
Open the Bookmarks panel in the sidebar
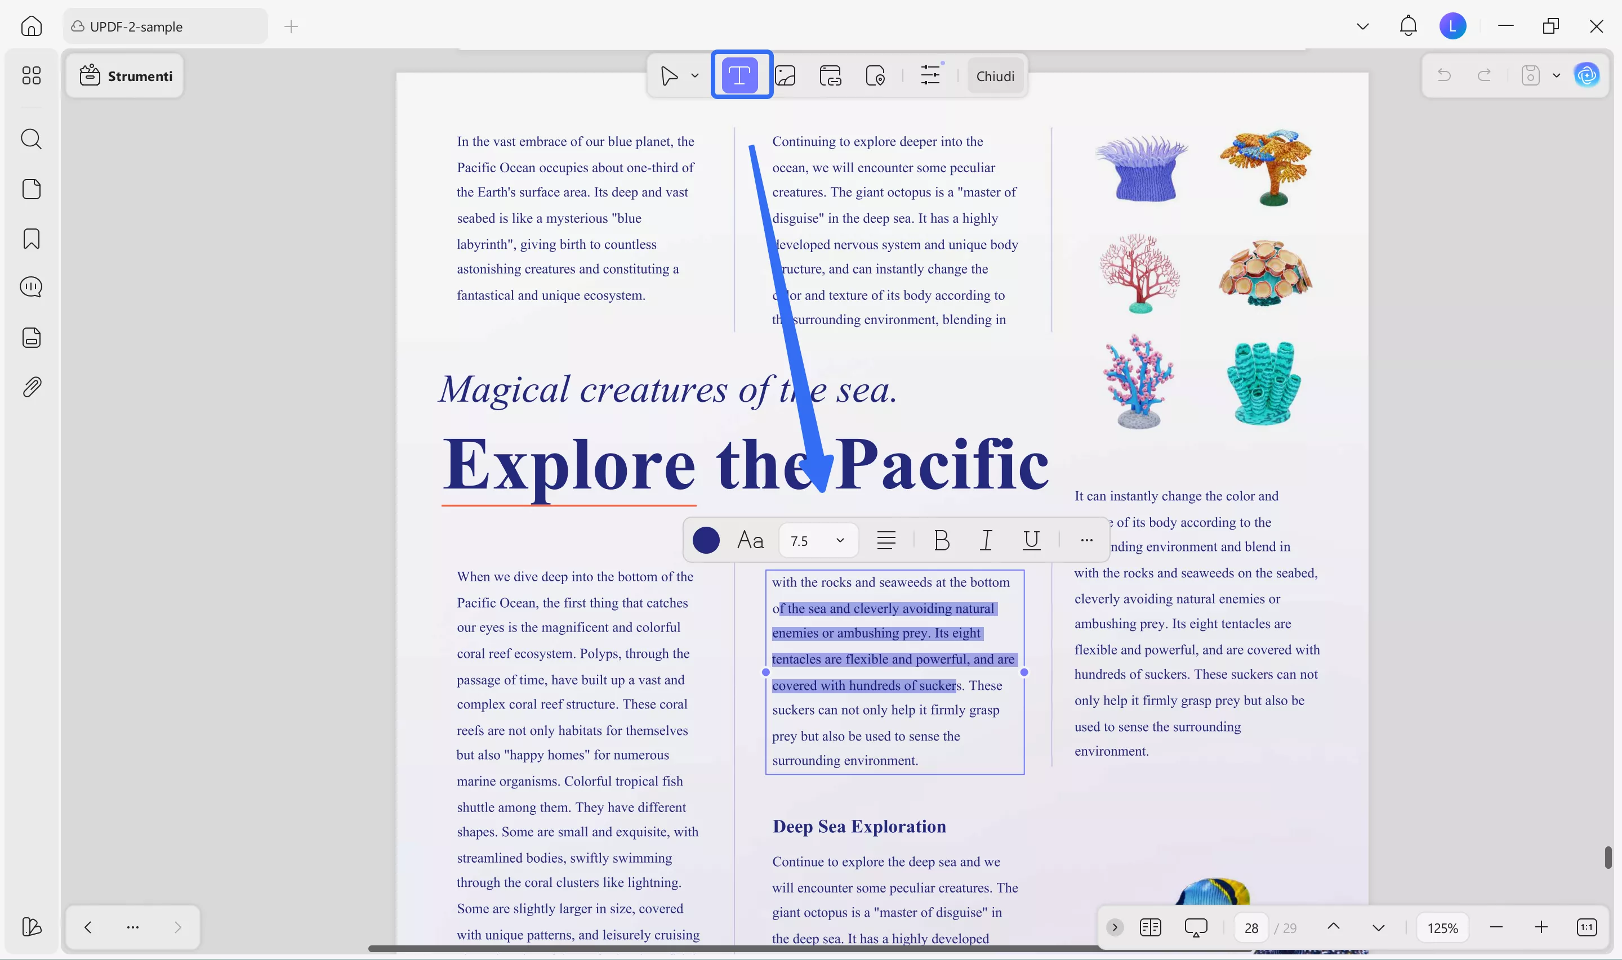(x=31, y=239)
